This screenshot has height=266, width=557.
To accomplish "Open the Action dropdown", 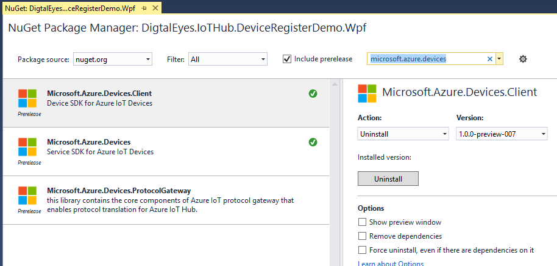I will [x=403, y=134].
